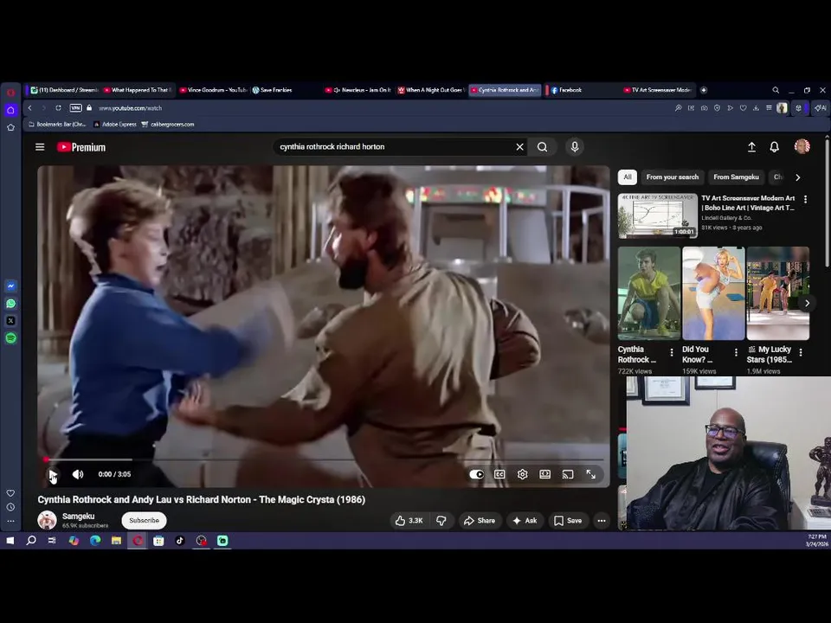The width and height of the screenshot is (831, 623).
Task: Open Messenger in Opera sidebar
Action: pyautogui.click(x=11, y=286)
